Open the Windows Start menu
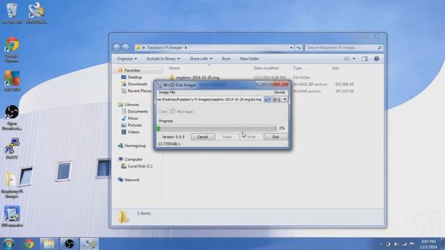445x250 pixels. click(9, 244)
